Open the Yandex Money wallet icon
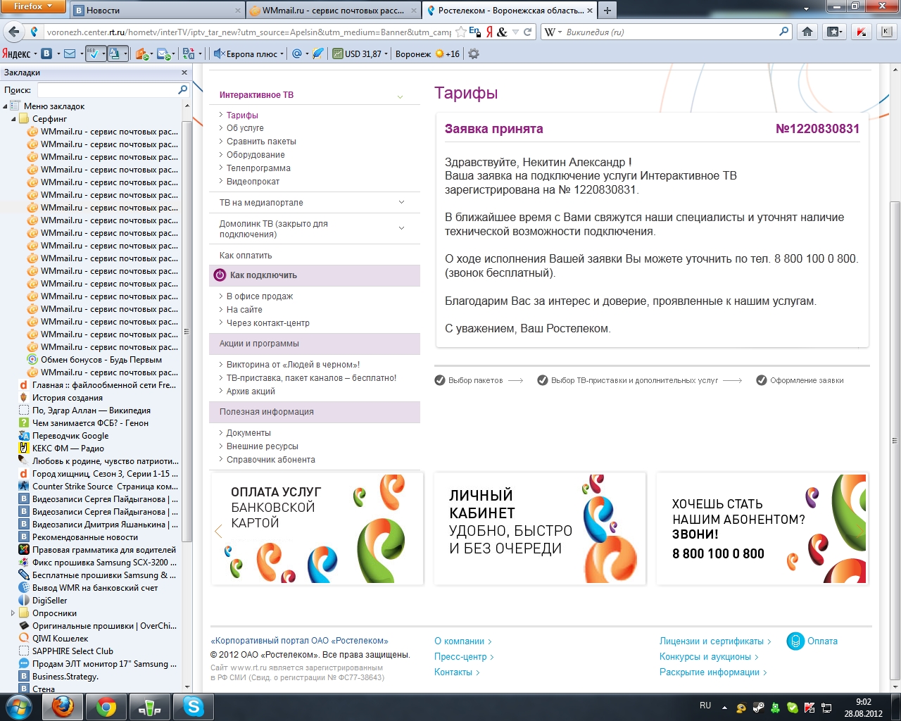901x721 pixels. coord(141,54)
